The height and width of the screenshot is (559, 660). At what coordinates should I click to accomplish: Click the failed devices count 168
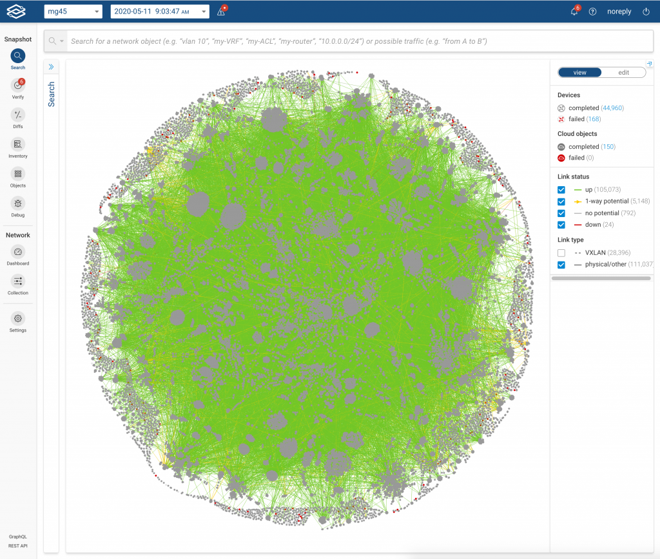click(594, 119)
